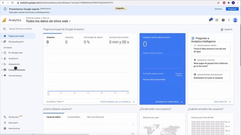Expand the Adquisición section
241x135 pixels.
[2, 64]
